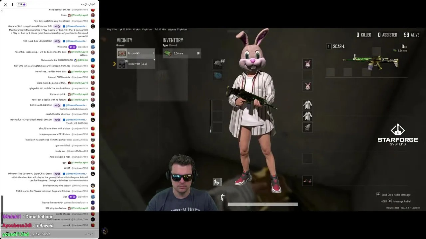
Task: Click the @alex_mcclay username in chat
Action: pyautogui.click(x=81, y=140)
